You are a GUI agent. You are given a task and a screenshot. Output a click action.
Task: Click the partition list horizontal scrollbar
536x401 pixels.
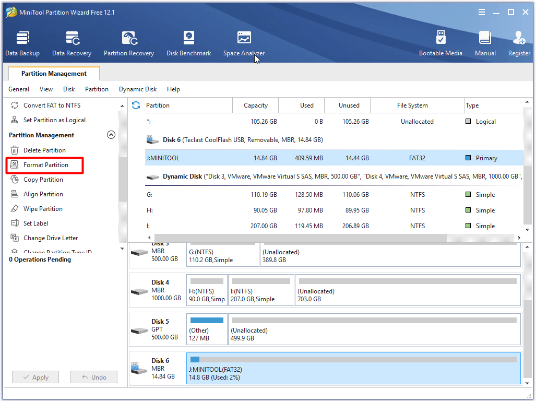[x=301, y=238]
